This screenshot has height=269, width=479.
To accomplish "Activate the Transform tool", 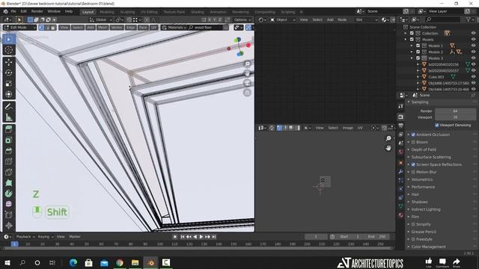I will tap(8, 94).
